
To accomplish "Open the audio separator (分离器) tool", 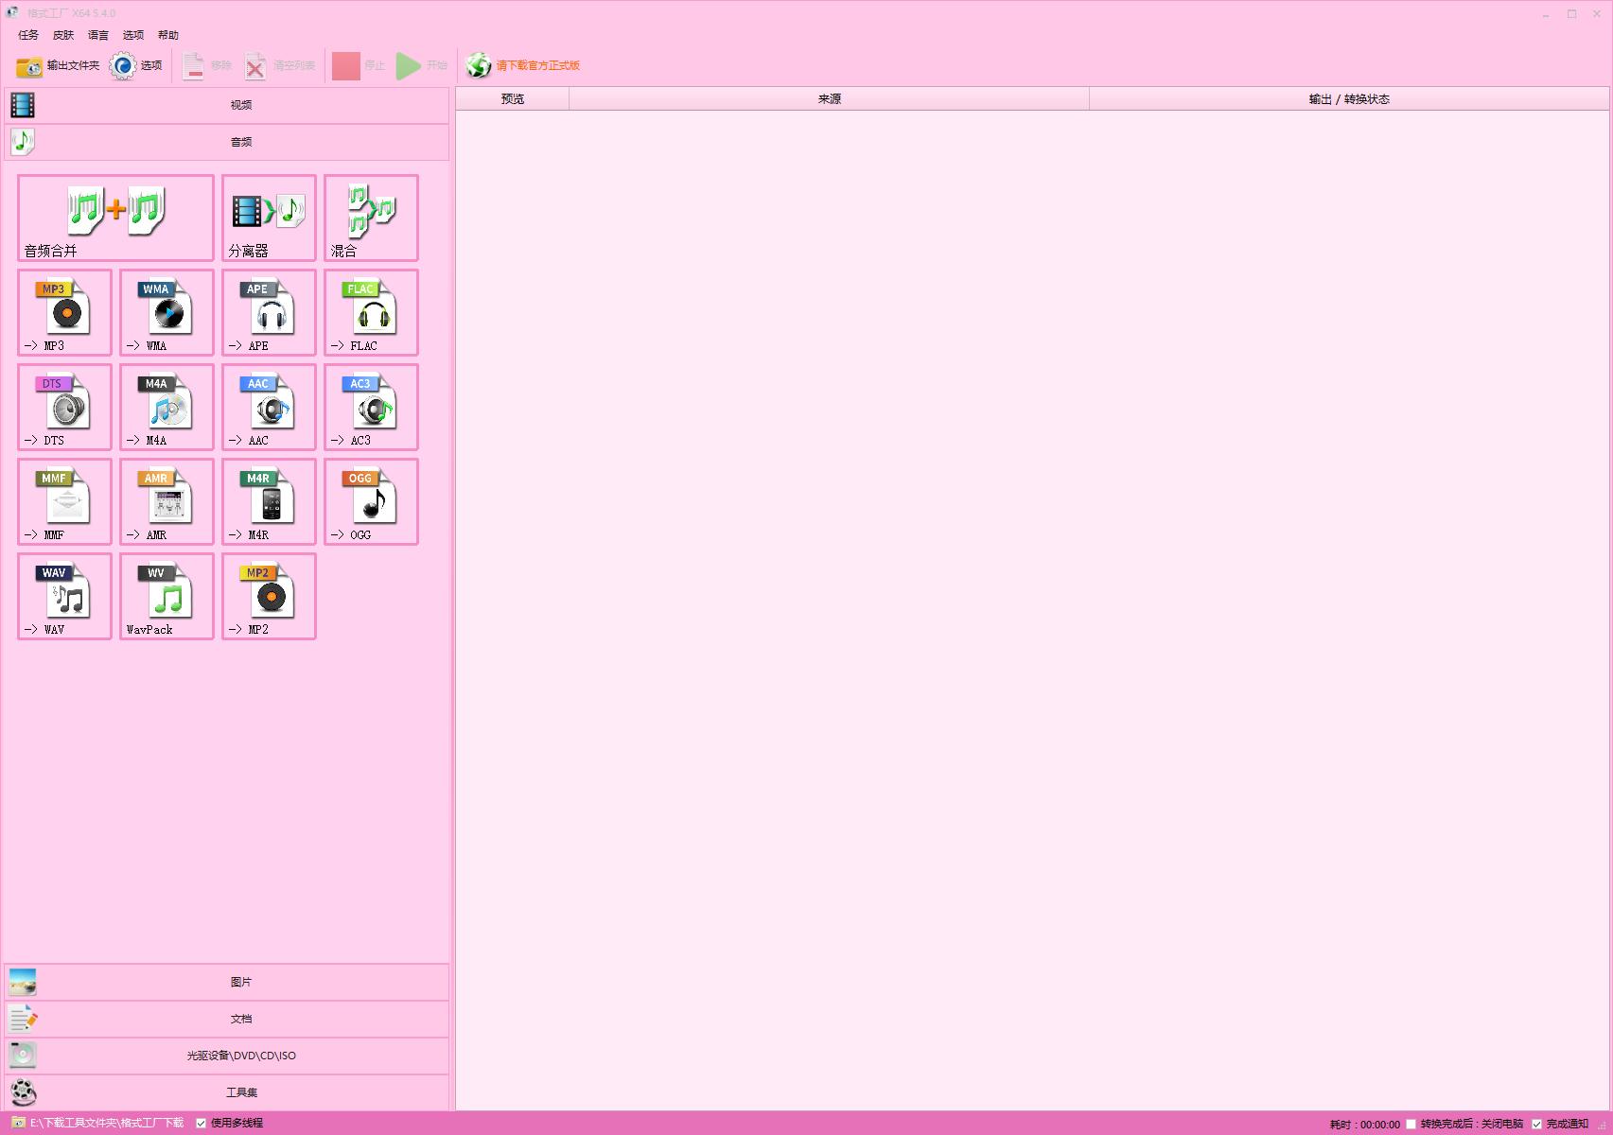I will 269,218.
